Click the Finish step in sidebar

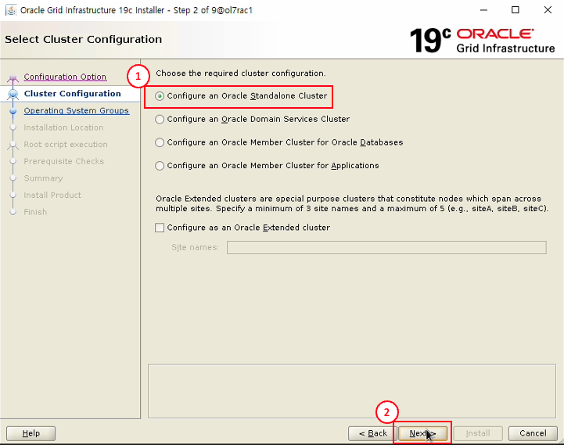click(x=35, y=212)
